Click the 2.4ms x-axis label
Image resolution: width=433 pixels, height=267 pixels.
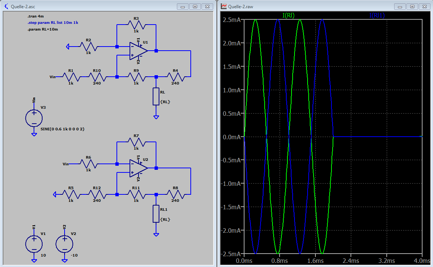(x=351, y=261)
